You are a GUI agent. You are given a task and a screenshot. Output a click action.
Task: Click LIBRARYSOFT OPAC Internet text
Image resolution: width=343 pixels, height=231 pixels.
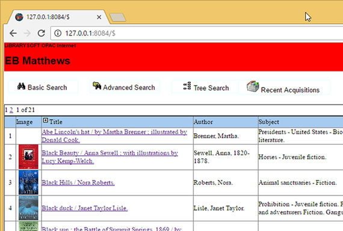click(x=40, y=46)
